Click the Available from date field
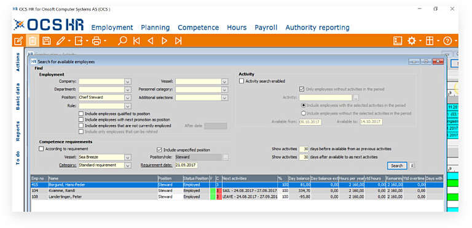Viewport: 472px width, 228px height. (310, 122)
